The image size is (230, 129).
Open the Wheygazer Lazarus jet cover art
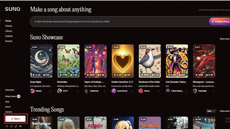tap(204, 61)
